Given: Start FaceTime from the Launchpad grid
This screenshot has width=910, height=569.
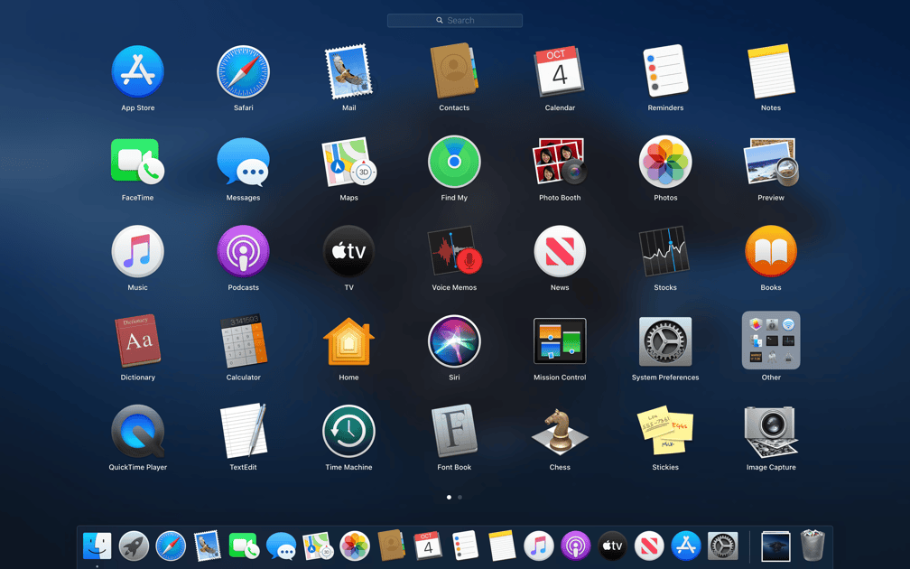Looking at the screenshot, I should click(x=137, y=162).
